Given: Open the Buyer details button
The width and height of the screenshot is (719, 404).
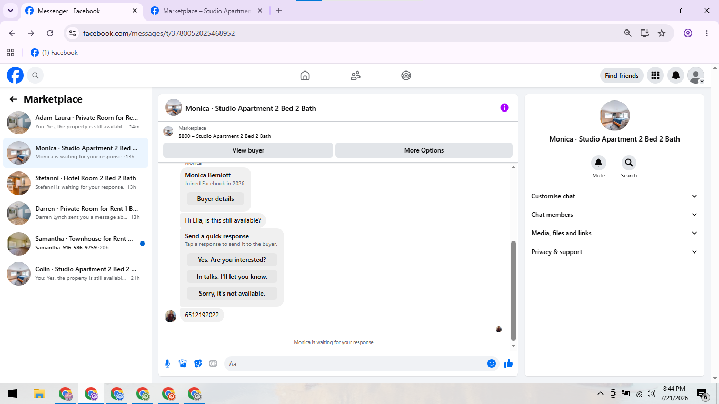Looking at the screenshot, I should point(215,199).
